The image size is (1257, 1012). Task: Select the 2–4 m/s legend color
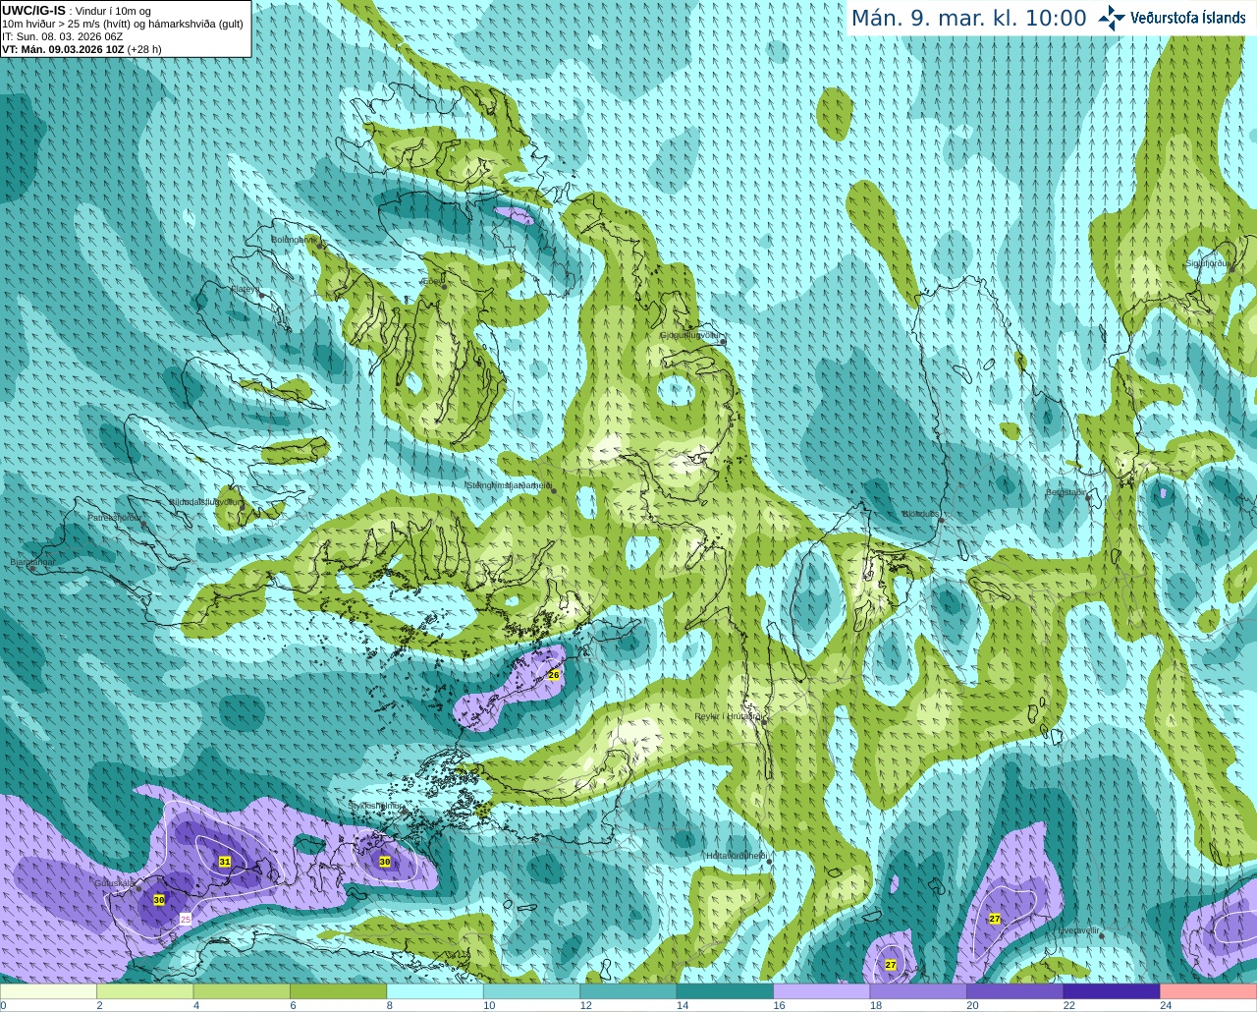click(145, 990)
